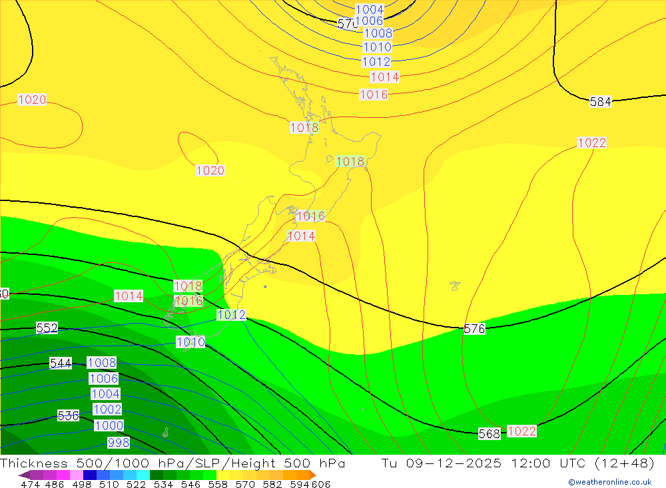666x488 pixels.
Task: Click the 1012 label near South Island
Action: (x=232, y=315)
